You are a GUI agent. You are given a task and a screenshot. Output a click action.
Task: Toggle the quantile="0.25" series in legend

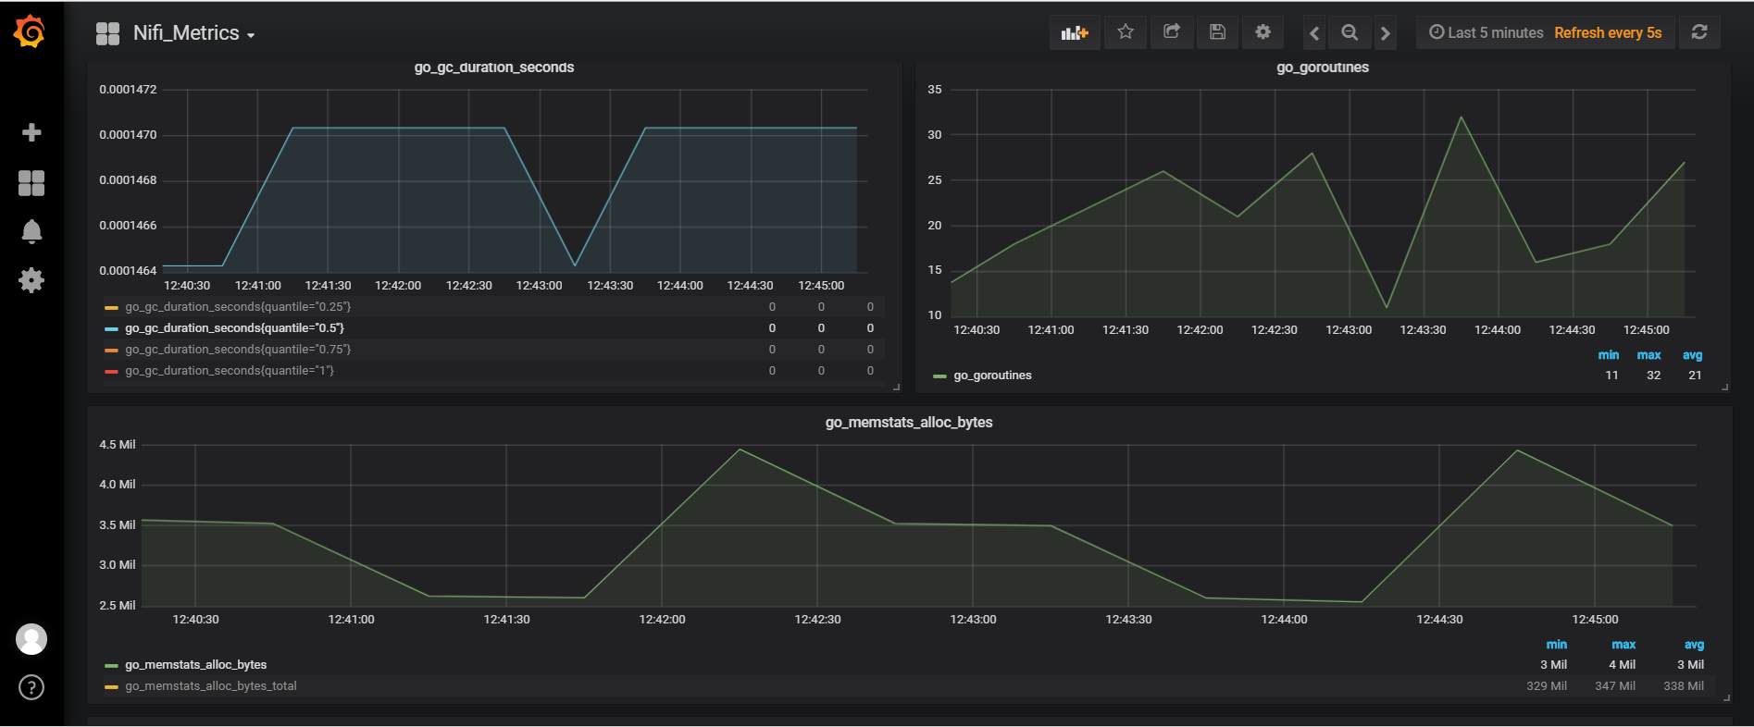[x=238, y=307]
